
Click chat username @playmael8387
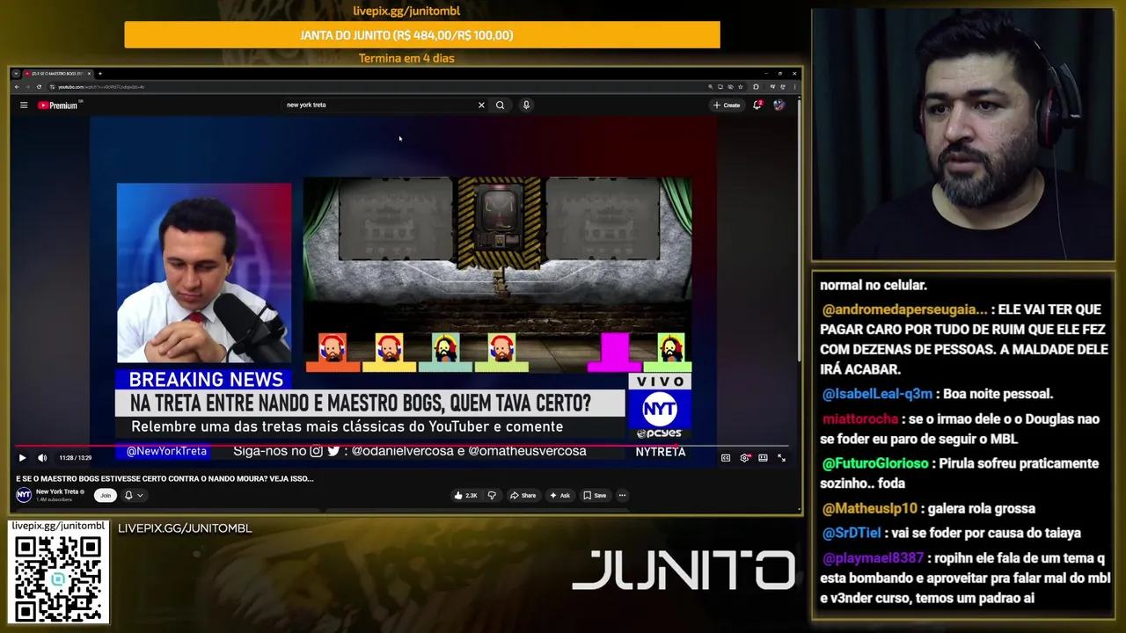coord(873,557)
